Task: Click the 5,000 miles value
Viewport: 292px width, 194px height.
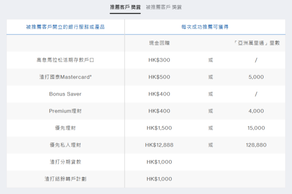Action: [x=256, y=77]
